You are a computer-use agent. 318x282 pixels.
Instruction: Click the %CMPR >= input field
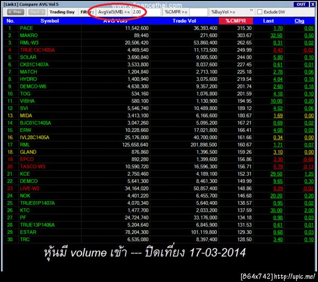coord(198,12)
